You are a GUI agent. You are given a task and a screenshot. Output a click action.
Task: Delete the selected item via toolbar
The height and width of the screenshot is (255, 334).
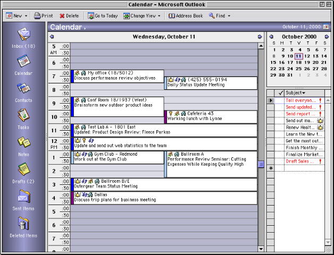click(x=69, y=16)
